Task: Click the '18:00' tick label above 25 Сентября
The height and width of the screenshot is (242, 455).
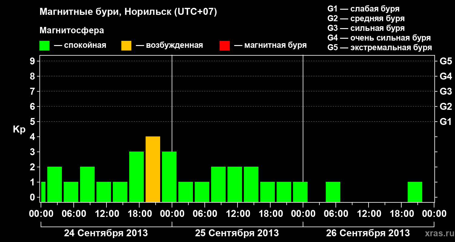Action: click(270, 214)
